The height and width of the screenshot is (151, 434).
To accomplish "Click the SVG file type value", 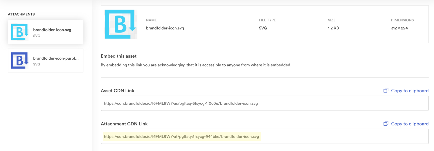I will [263, 28].
